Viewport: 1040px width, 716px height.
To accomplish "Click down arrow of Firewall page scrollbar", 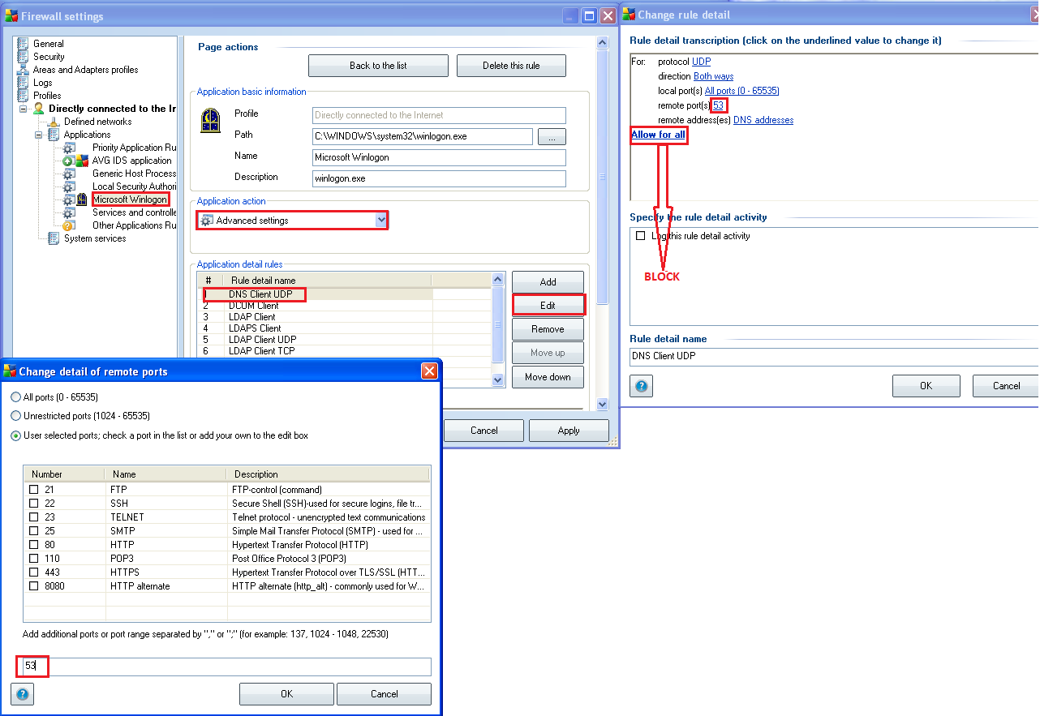I will coord(602,404).
